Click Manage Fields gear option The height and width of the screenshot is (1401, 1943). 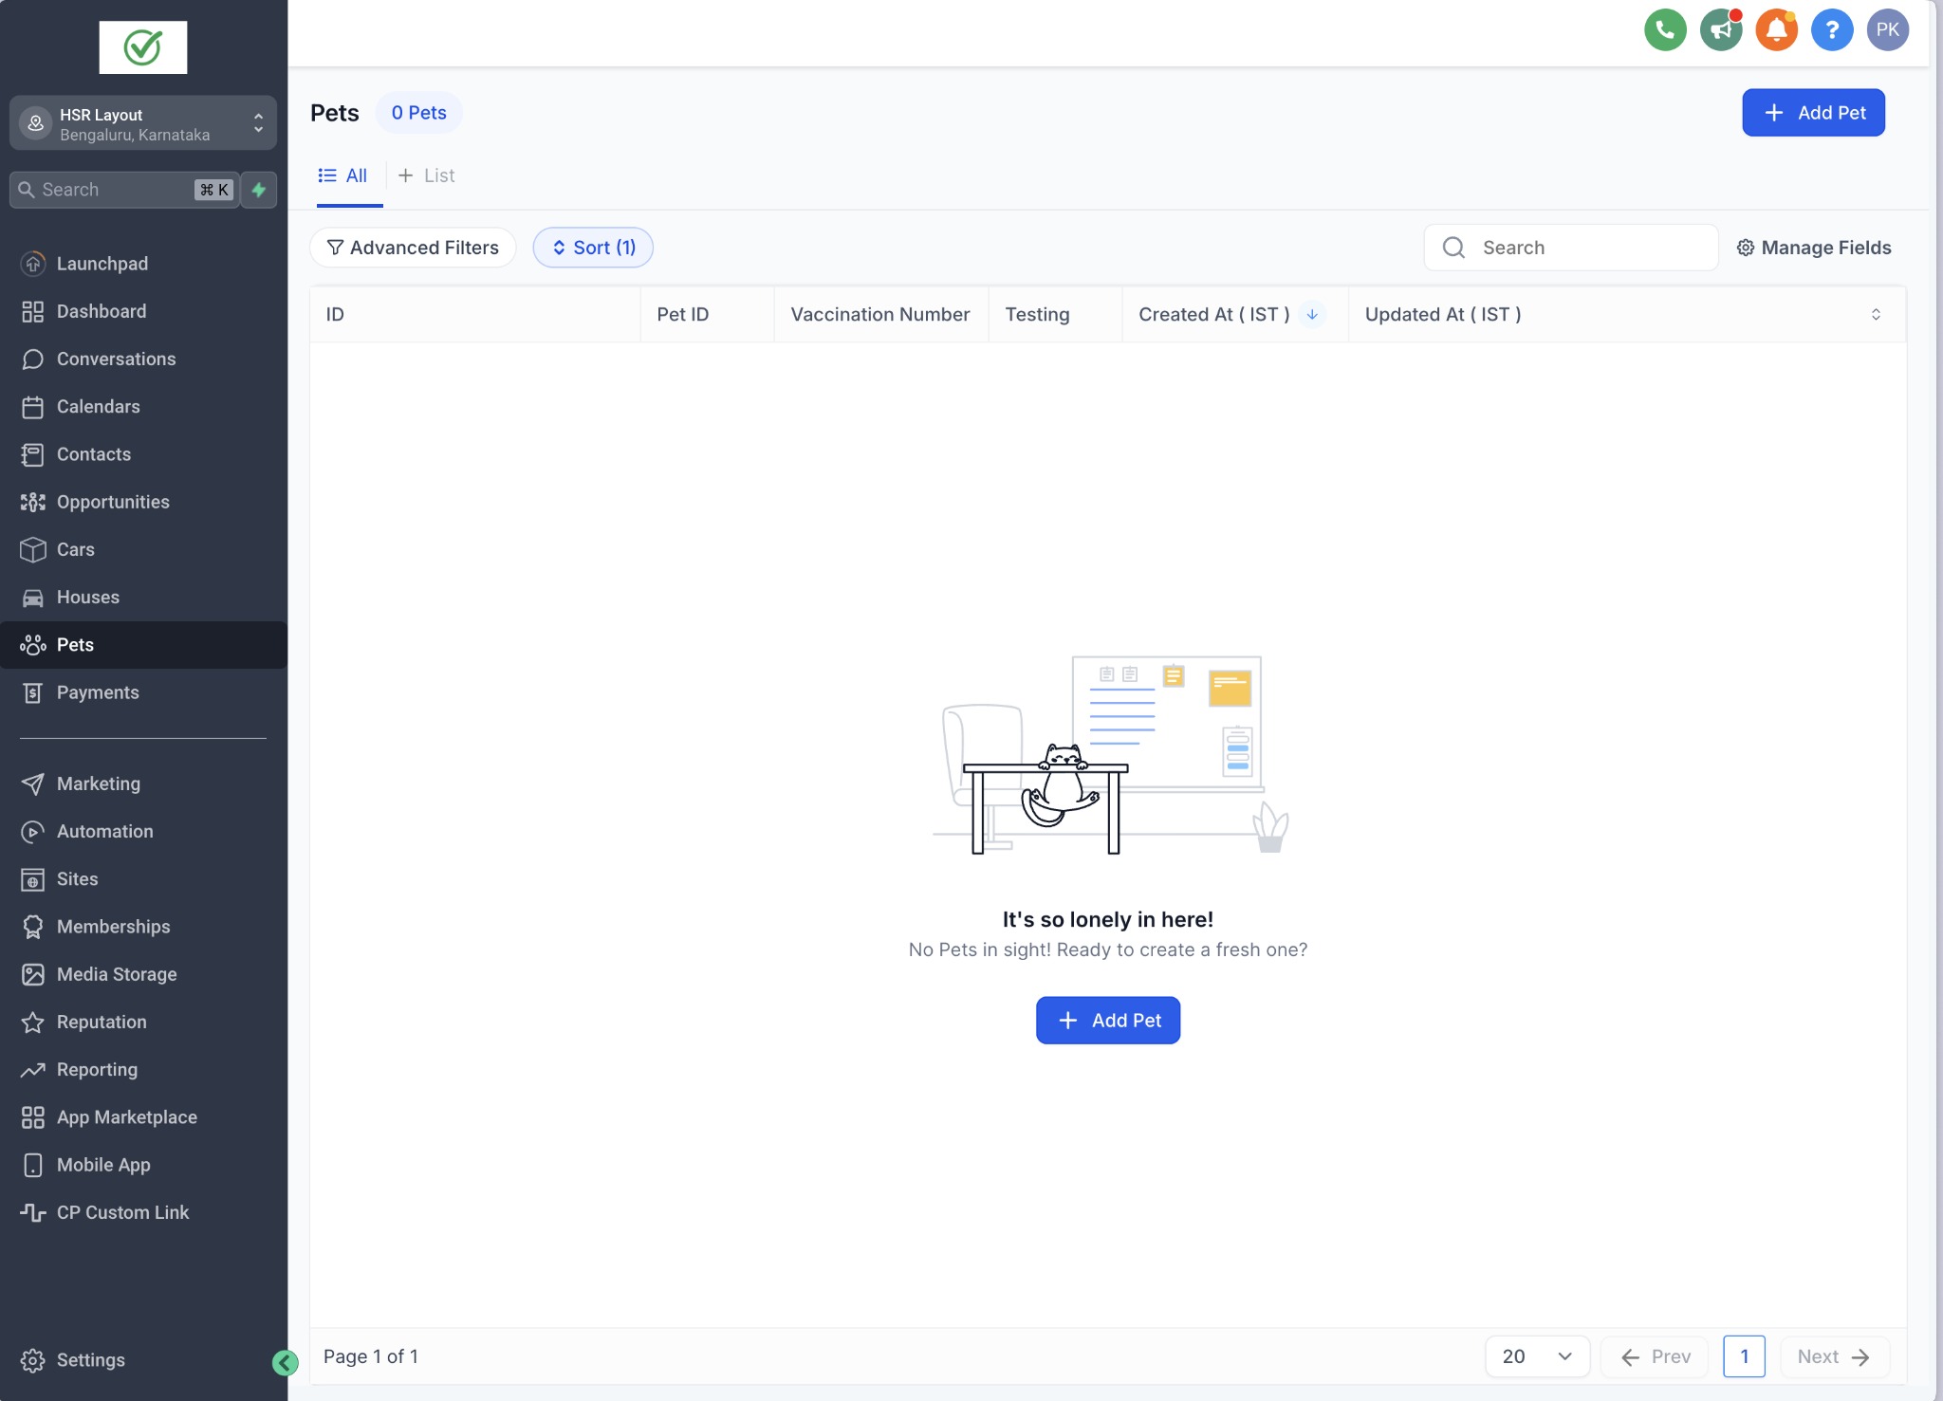(x=1814, y=248)
